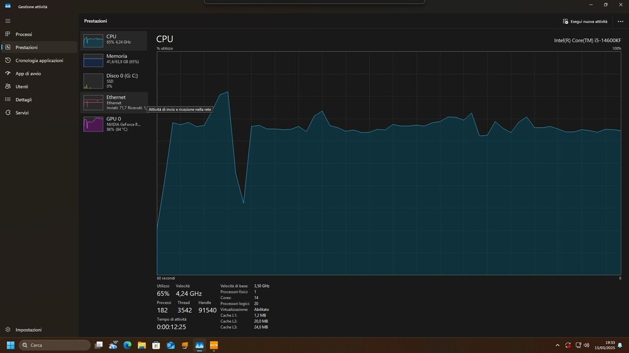Open the Servizi page
The height and width of the screenshot is (353, 629).
[39, 112]
